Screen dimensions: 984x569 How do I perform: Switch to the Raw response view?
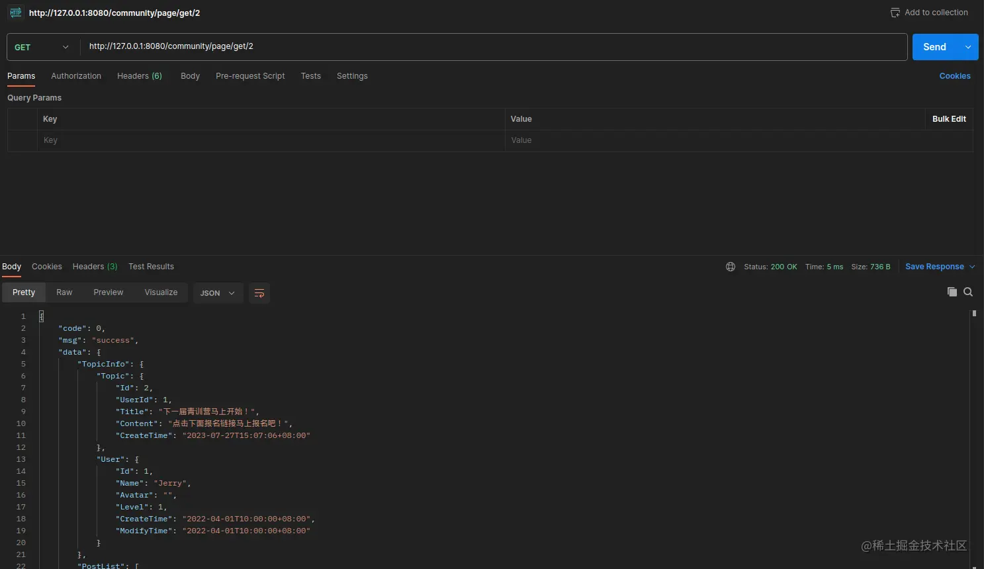(64, 292)
